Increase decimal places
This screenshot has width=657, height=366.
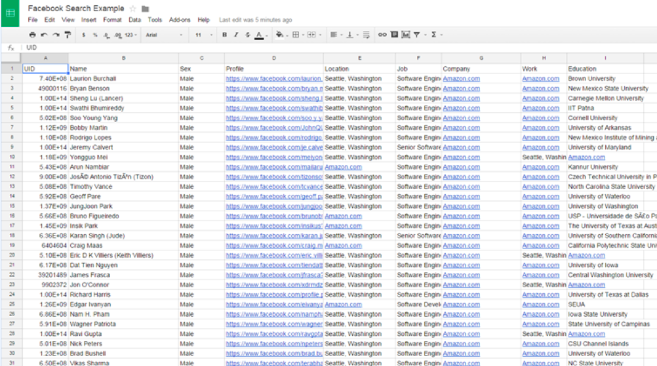click(x=118, y=35)
